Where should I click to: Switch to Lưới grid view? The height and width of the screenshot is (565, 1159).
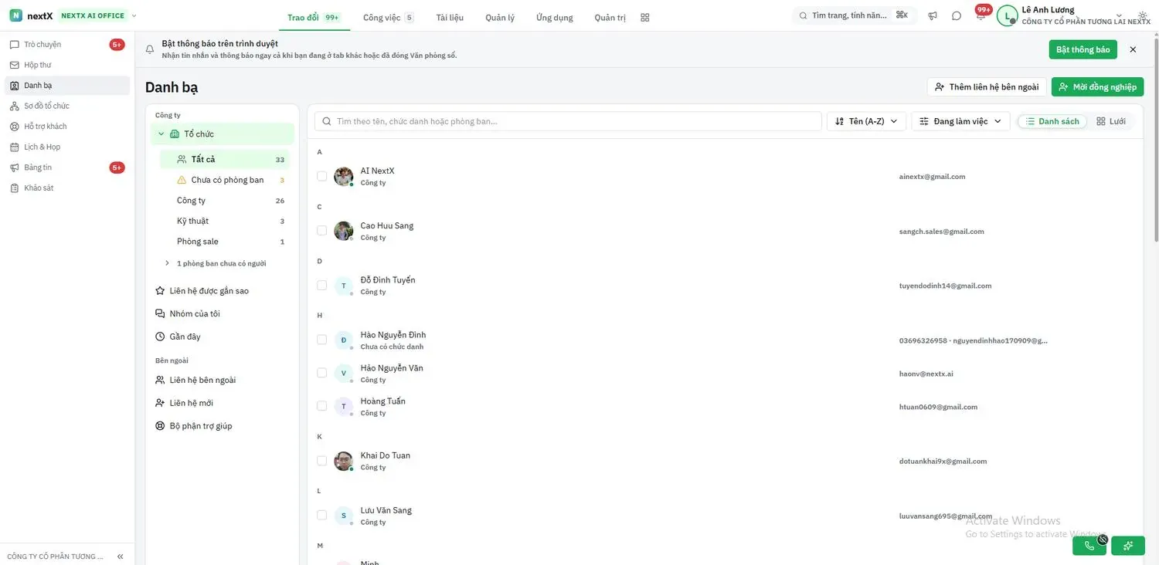[x=1111, y=121]
